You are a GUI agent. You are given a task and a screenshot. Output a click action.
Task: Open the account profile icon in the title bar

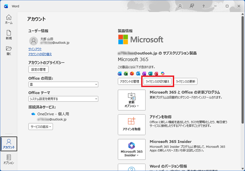point(180,6)
